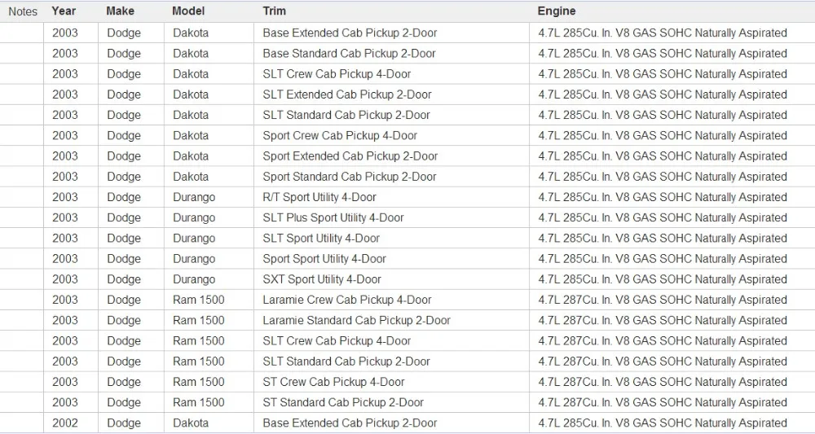Select 'Base Extended Cab Pickup 2-Door' in the 2003 row
This screenshot has width=815, height=434.
tap(350, 33)
